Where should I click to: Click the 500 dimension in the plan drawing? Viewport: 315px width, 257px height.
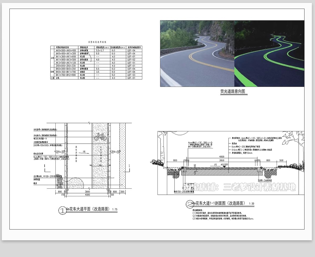click(122, 192)
